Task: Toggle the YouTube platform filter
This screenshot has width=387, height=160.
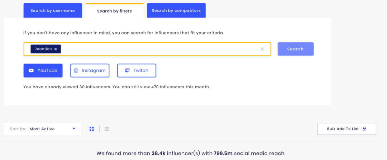Action: (43, 71)
